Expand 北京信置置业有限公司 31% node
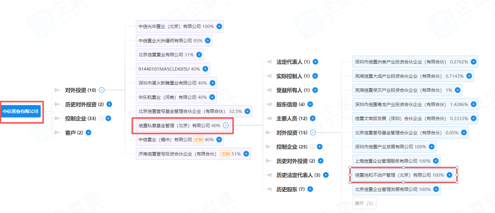Image resolution: width=495 pixels, height=213 pixels. click(199, 55)
